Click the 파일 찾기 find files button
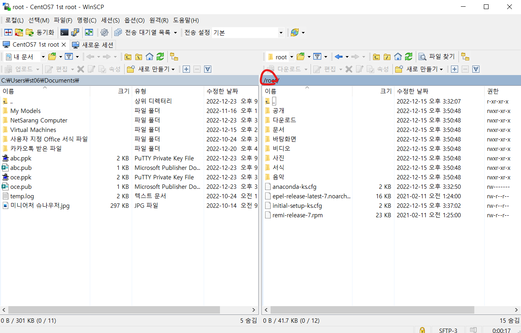 click(437, 57)
